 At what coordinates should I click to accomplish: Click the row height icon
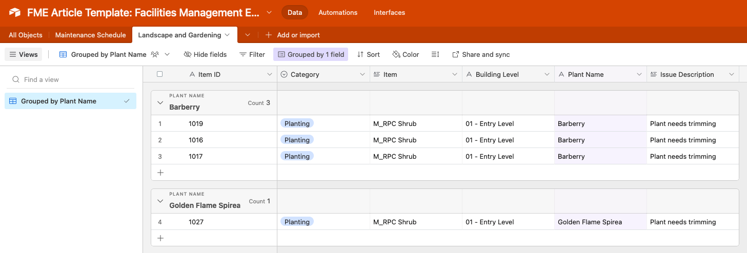(x=435, y=54)
